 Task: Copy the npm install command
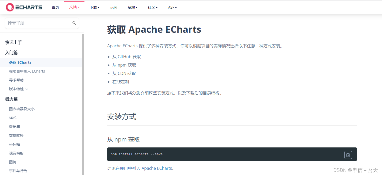coord(348,155)
